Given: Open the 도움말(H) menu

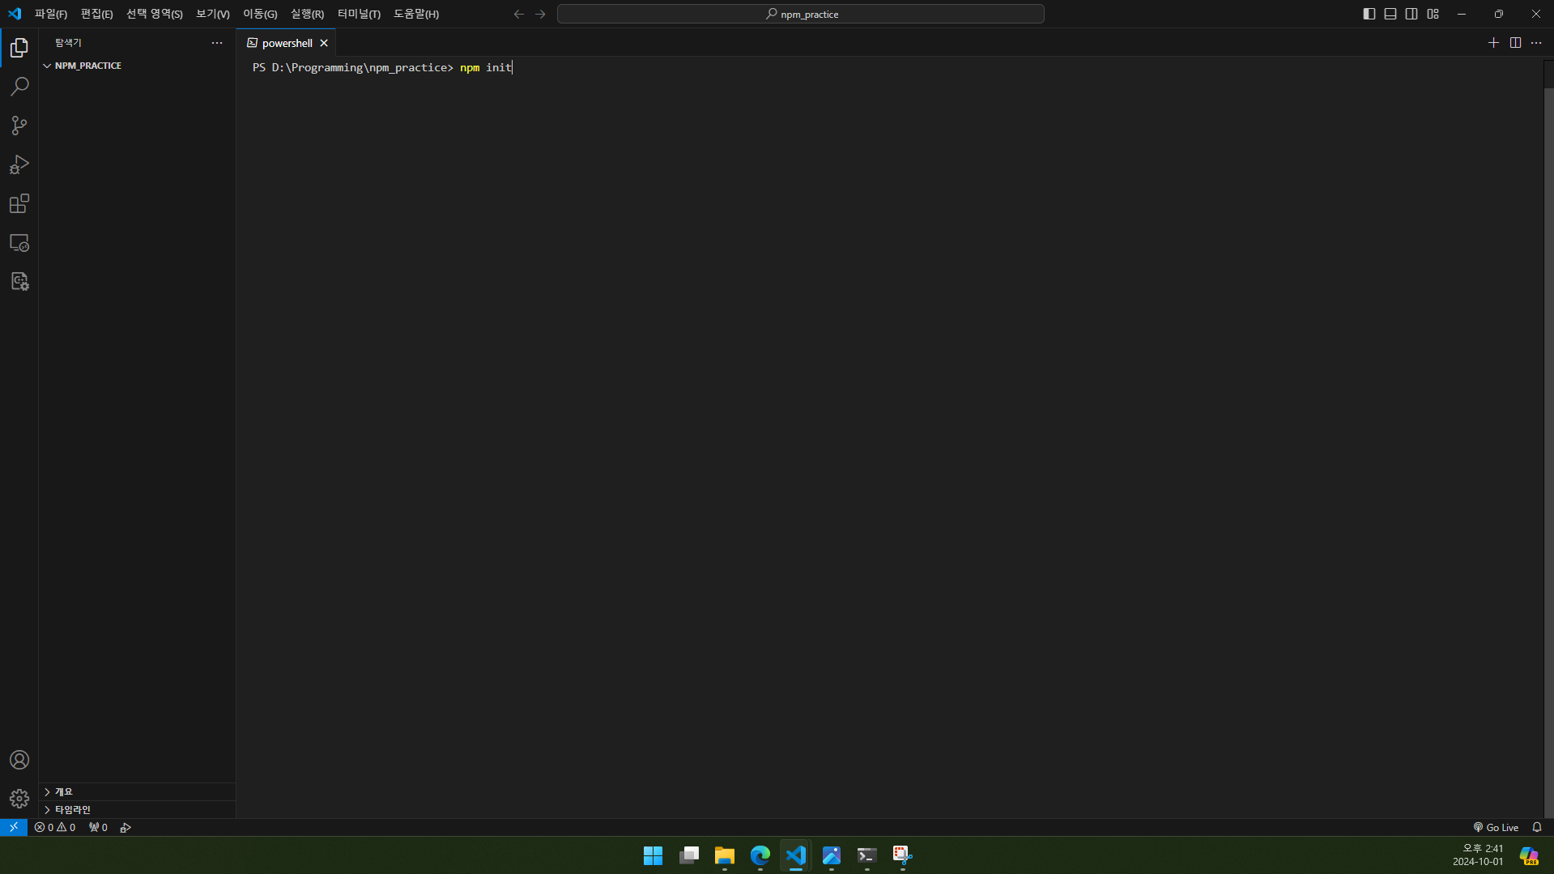Looking at the screenshot, I should pos(416,14).
